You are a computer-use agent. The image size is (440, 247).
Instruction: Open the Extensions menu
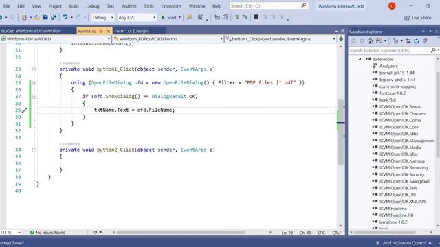click(x=171, y=6)
